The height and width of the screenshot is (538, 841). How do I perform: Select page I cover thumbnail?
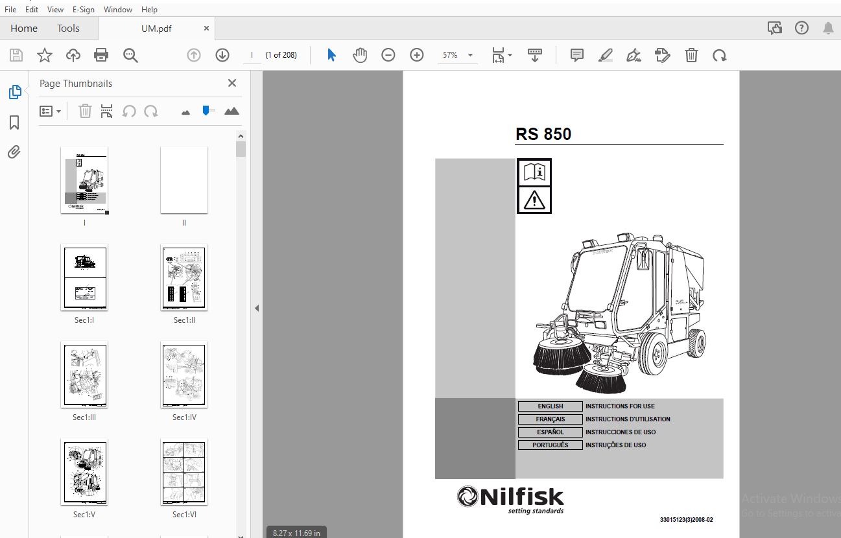84,180
